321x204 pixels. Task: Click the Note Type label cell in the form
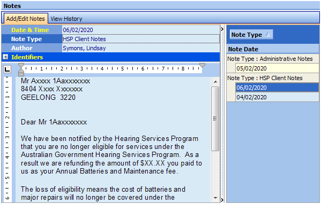pyautogui.click(x=32, y=39)
